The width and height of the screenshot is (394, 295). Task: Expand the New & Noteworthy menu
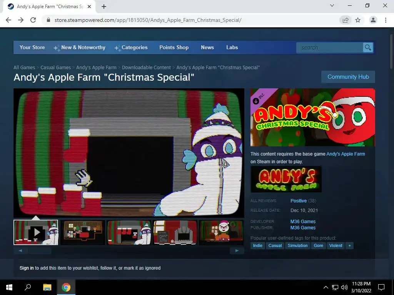click(79, 47)
